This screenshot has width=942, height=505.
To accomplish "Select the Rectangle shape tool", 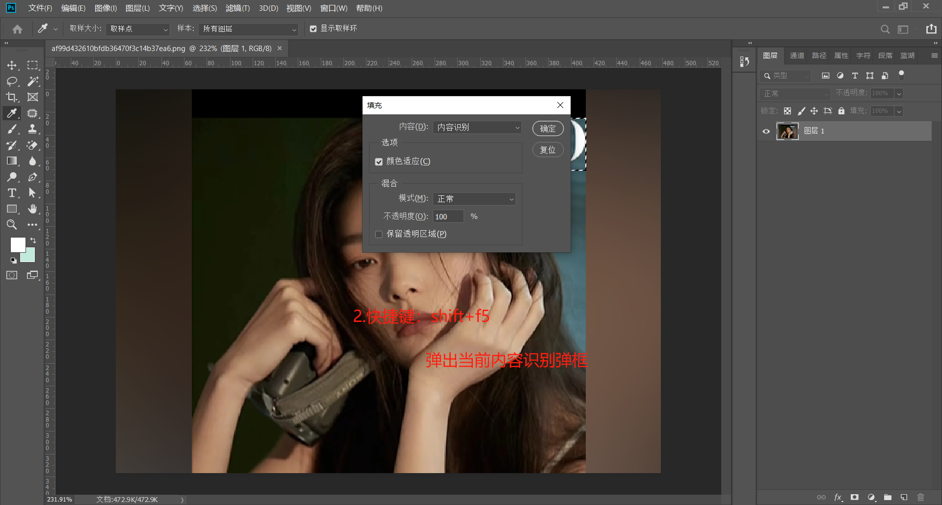I will (12, 209).
